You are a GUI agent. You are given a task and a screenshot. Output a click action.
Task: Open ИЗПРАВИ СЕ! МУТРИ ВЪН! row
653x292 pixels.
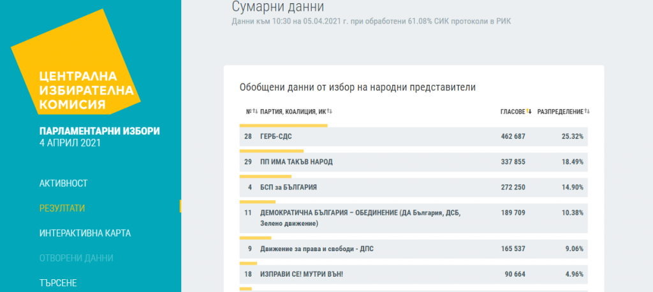(x=301, y=274)
